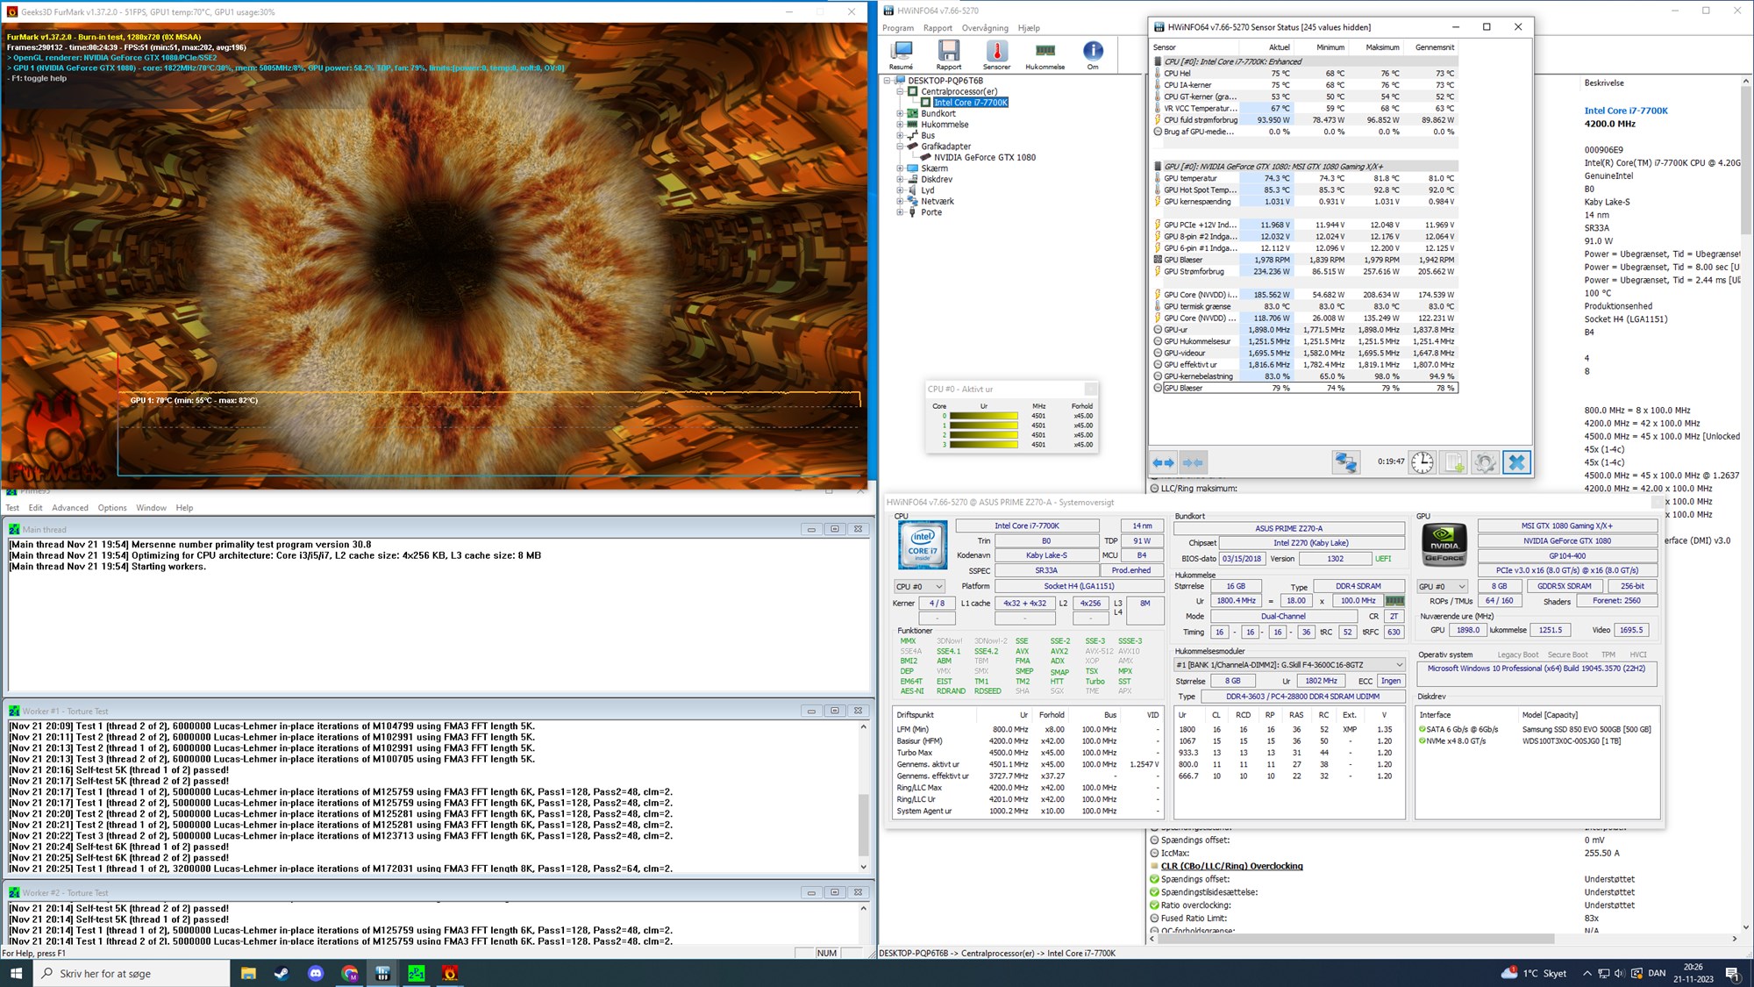
Task: Open the notification center icon
Action: (x=1732, y=973)
